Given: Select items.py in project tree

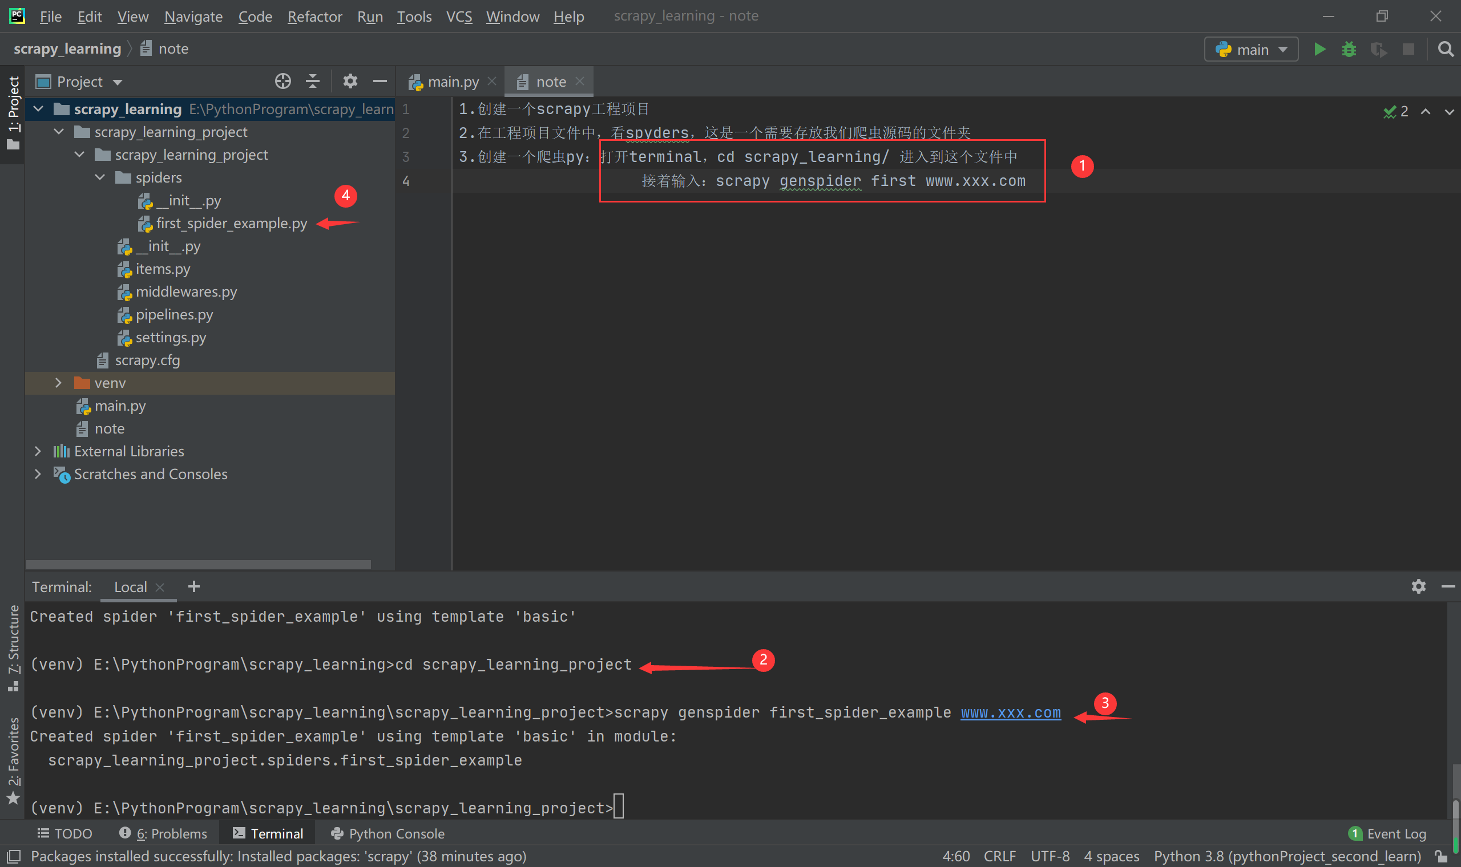Looking at the screenshot, I should [x=154, y=269].
